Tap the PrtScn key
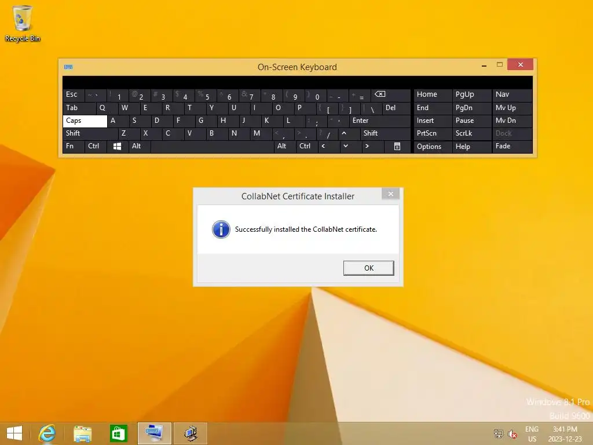Image resolution: width=593 pixels, height=445 pixels. 433,133
